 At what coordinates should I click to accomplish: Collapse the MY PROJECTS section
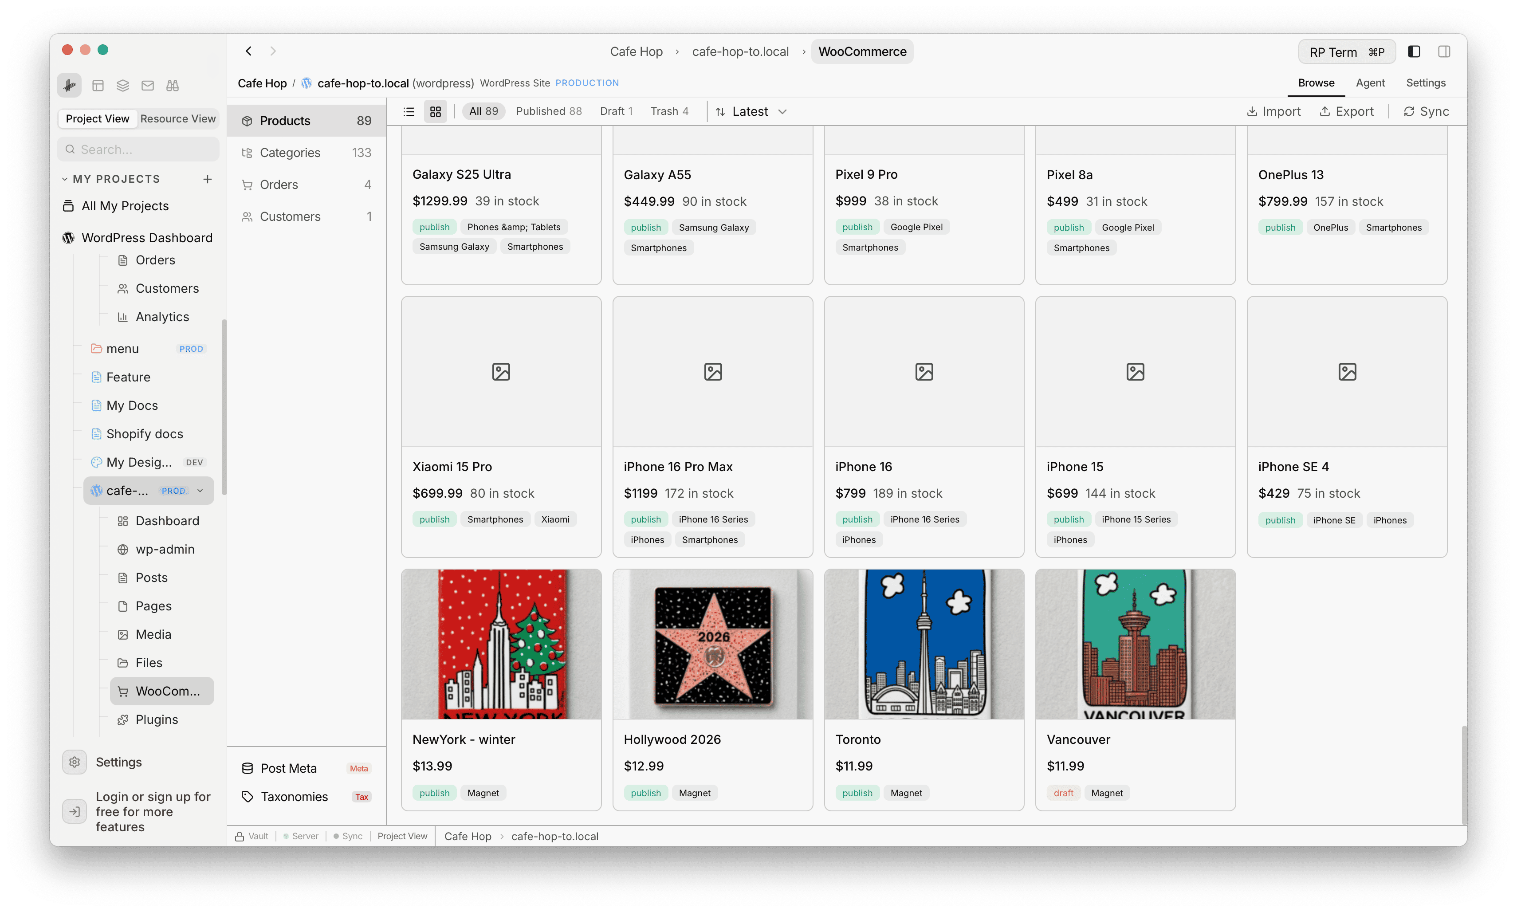click(65, 178)
